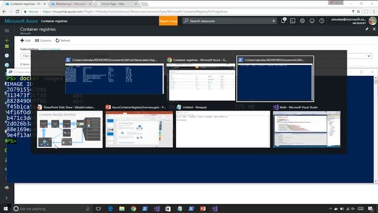Open Windows Store from the taskbar
Screen dimensions: 378x213
pyautogui.click(x=168, y=208)
